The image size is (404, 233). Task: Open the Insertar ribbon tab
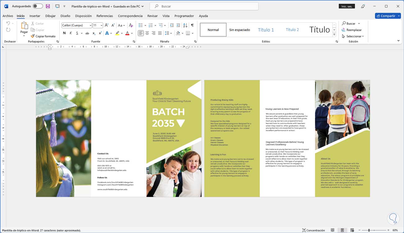(x=35, y=16)
